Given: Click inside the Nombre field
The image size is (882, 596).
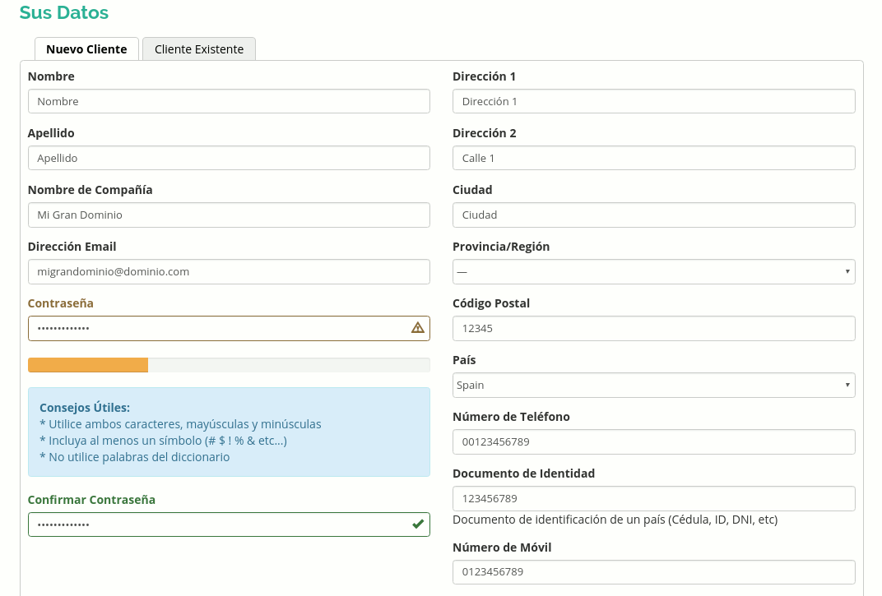Looking at the screenshot, I should (229, 100).
